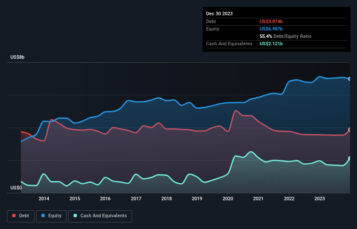This screenshot has height=229, width=357.
Task: Click the 2015 x-axis label
Action: point(75,199)
